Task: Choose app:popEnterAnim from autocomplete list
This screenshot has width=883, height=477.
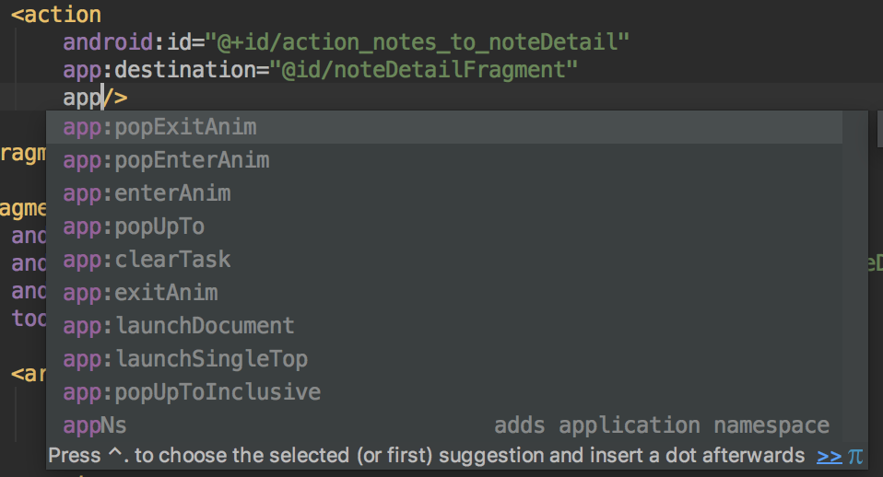Action: coord(443,160)
